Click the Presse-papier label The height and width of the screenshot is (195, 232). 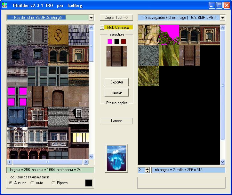coord(116,103)
